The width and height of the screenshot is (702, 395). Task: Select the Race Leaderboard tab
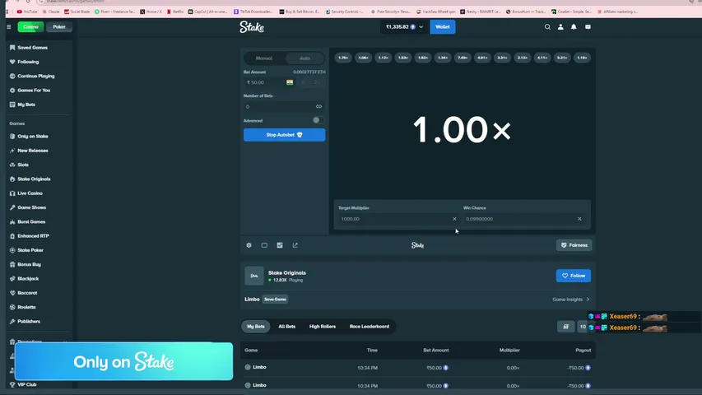pos(370,327)
